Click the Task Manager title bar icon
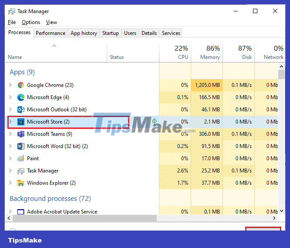Screen dimensions: 290x248 [12, 11]
